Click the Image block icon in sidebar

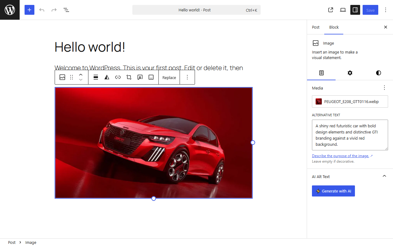click(316, 43)
